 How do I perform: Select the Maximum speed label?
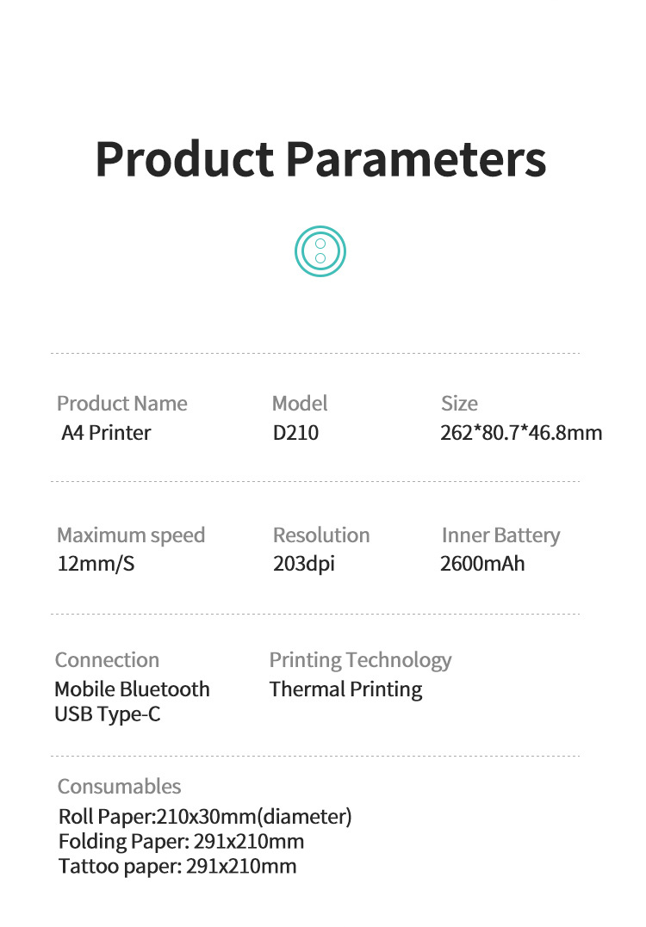coord(131,535)
